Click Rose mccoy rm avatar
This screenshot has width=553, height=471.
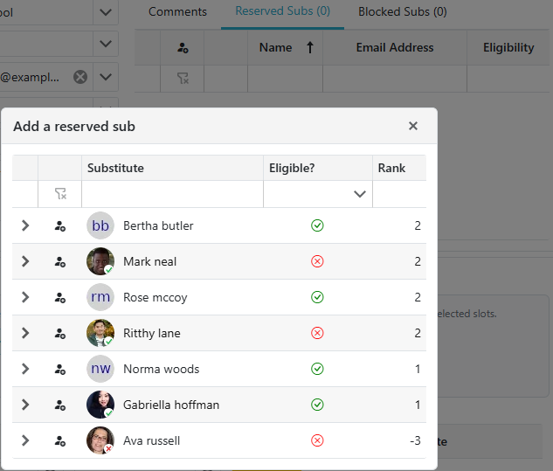(100, 297)
